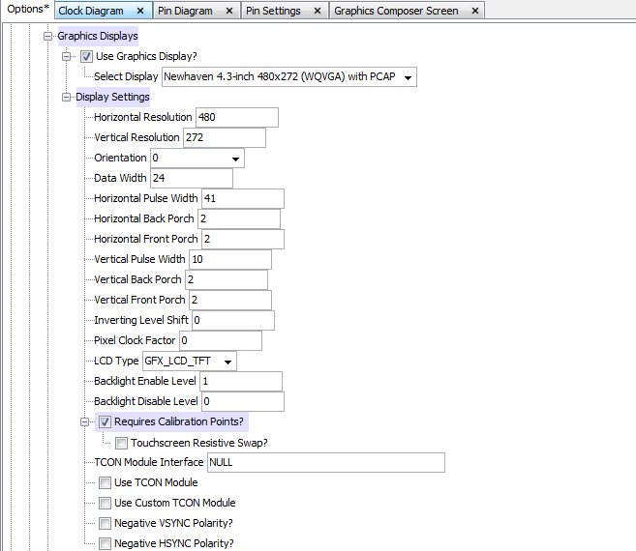The height and width of the screenshot is (551, 636).
Task: Disable Requires Calibration Points checkbox
Action: tap(105, 421)
